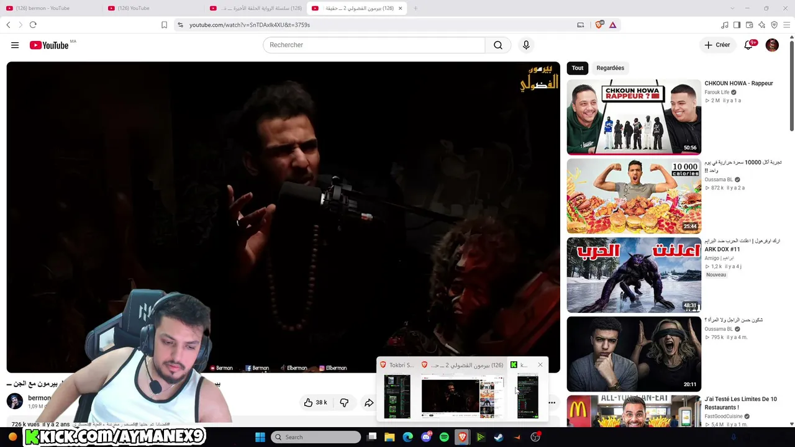Open Brave Rewards triangle icon

(612, 25)
